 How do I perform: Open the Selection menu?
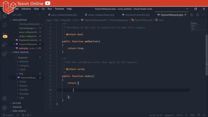(x=26, y=9)
